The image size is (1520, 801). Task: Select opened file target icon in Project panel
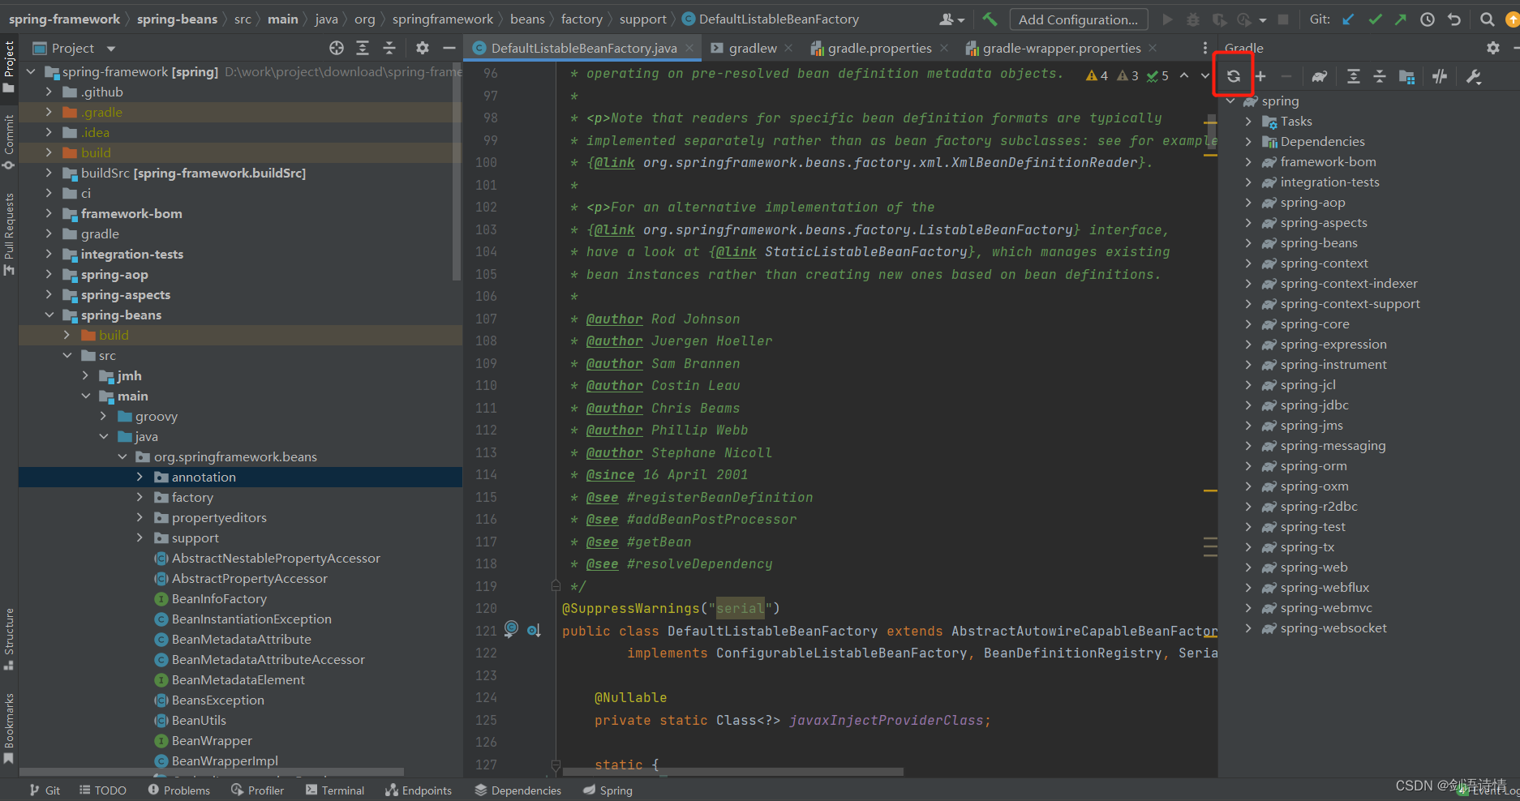(337, 48)
